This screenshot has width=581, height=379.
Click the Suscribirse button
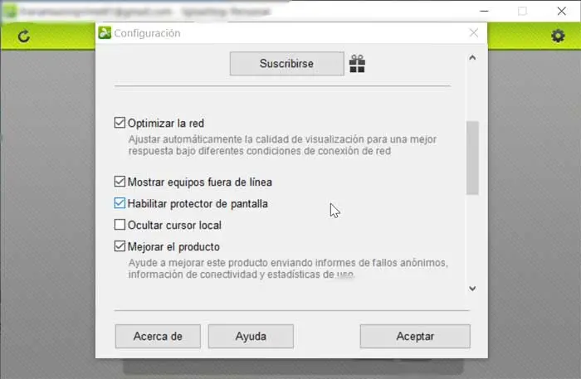pos(287,64)
